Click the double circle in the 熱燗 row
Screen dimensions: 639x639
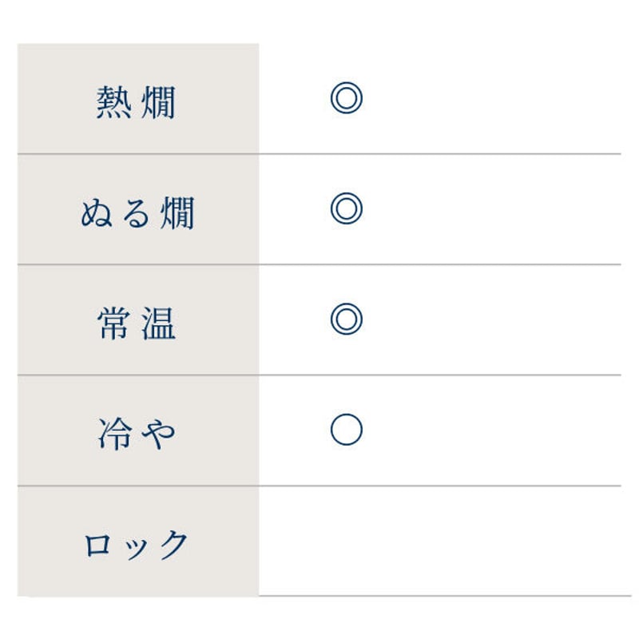point(347,97)
